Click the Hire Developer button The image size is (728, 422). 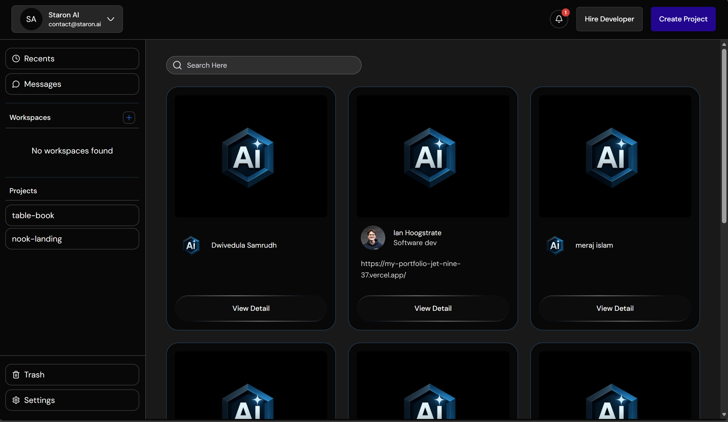pos(609,19)
